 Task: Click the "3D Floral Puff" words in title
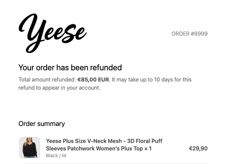pyautogui.click(x=145, y=141)
